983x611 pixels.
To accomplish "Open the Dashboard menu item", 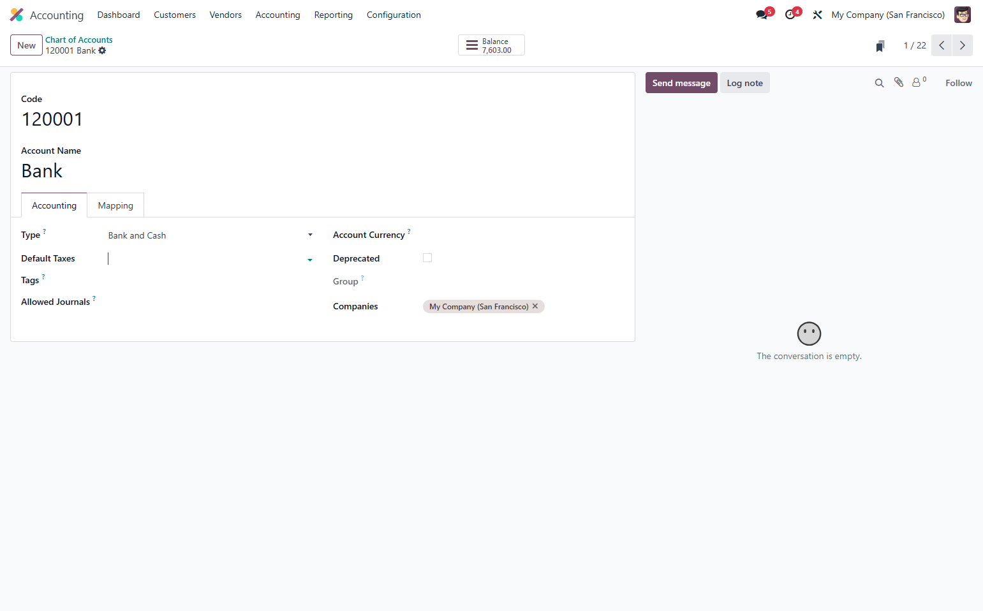I will [119, 15].
